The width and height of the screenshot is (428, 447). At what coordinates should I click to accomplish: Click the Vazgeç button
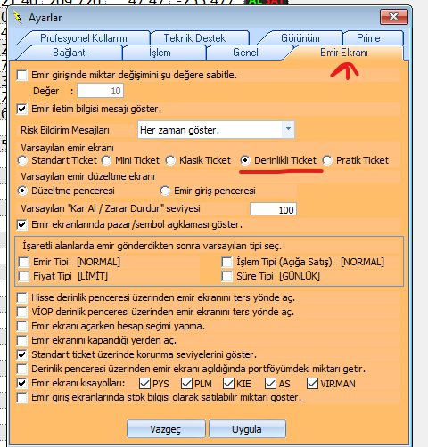[x=166, y=429]
